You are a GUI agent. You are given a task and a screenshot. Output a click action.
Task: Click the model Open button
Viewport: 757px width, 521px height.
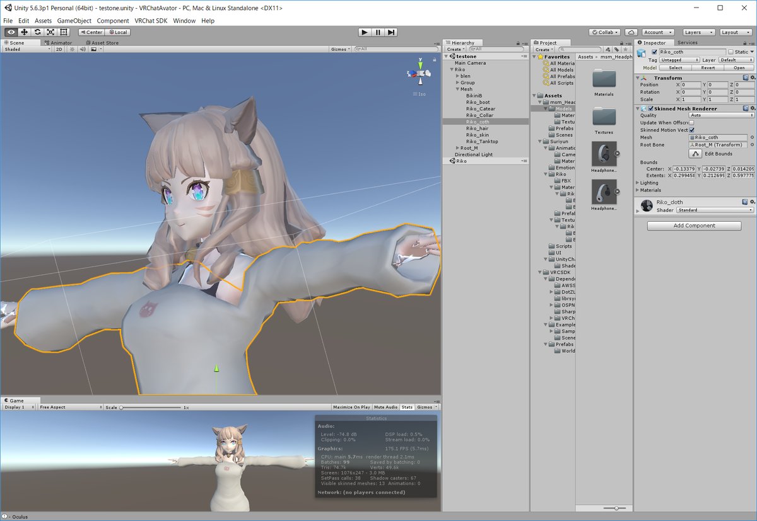(739, 67)
